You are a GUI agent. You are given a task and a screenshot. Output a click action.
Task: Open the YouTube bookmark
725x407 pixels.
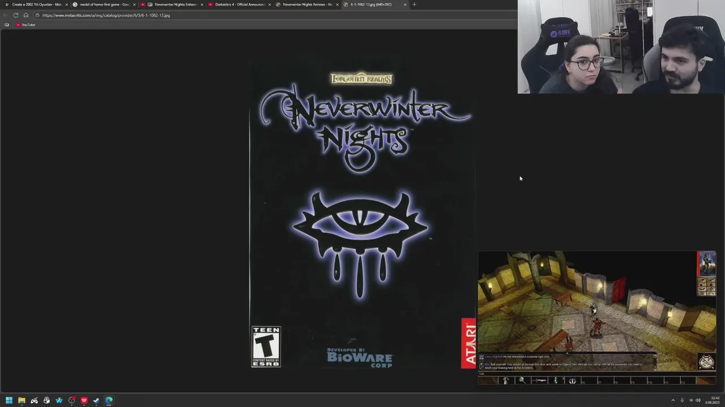point(25,25)
